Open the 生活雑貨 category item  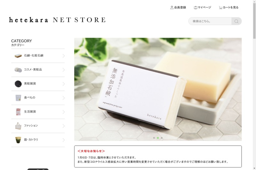tap(38, 112)
